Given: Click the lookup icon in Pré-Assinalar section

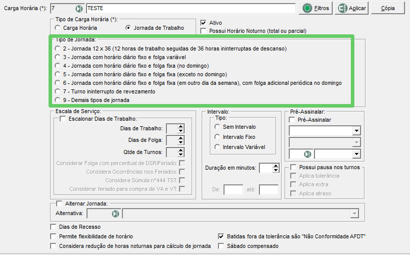Looking at the screenshot, I should (x=306, y=154).
